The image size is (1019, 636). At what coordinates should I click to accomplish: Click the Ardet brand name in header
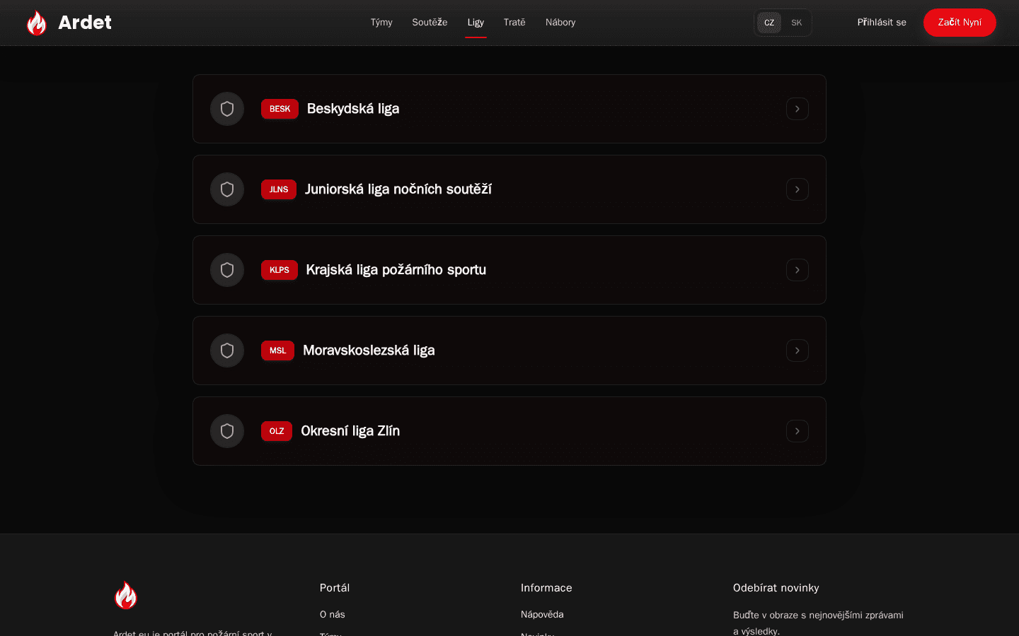point(85,23)
